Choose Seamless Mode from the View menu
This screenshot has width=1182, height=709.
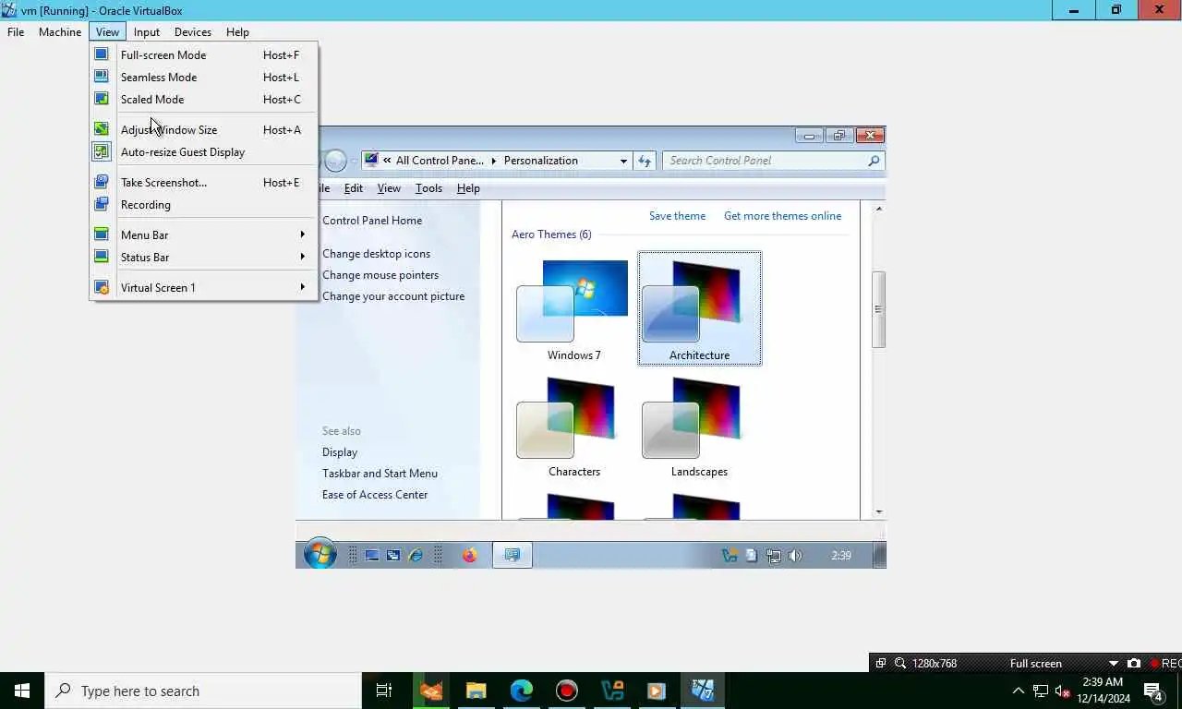point(204,77)
